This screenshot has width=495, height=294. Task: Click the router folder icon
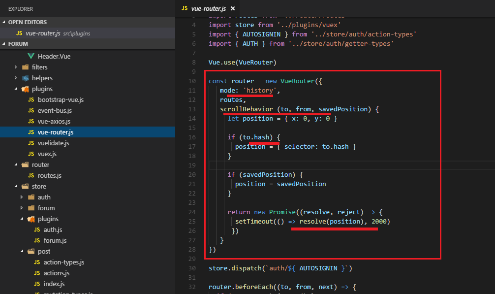[x=25, y=164]
